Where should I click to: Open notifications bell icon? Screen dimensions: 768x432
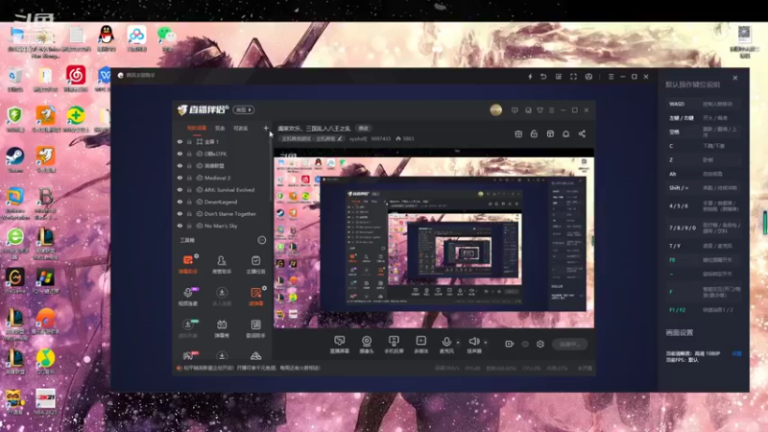(x=565, y=133)
